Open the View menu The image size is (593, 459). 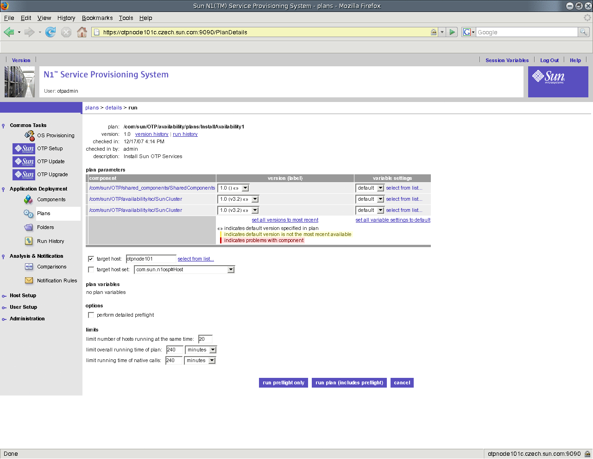pos(44,18)
